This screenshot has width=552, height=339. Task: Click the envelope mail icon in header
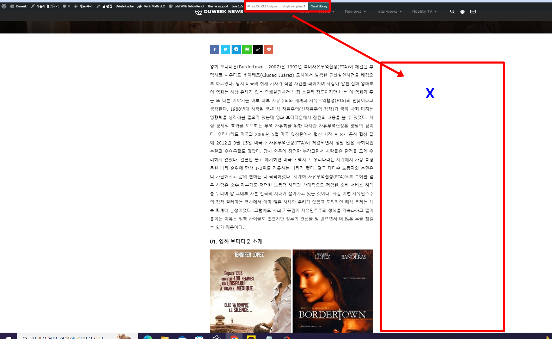(x=473, y=12)
